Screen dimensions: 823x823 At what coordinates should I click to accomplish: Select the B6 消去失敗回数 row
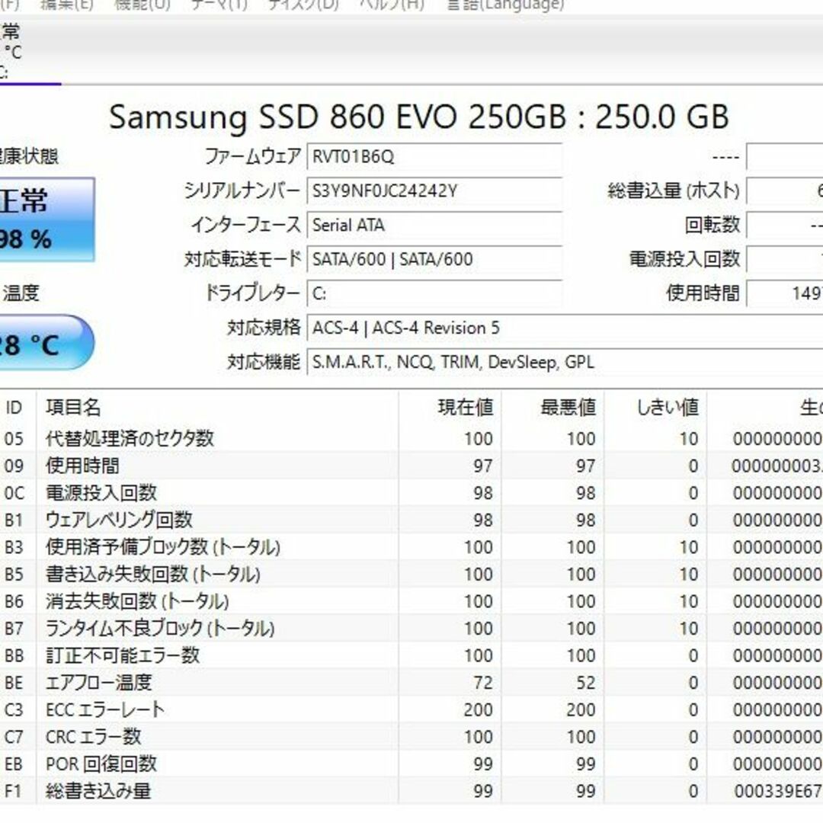[x=411, y=601]
